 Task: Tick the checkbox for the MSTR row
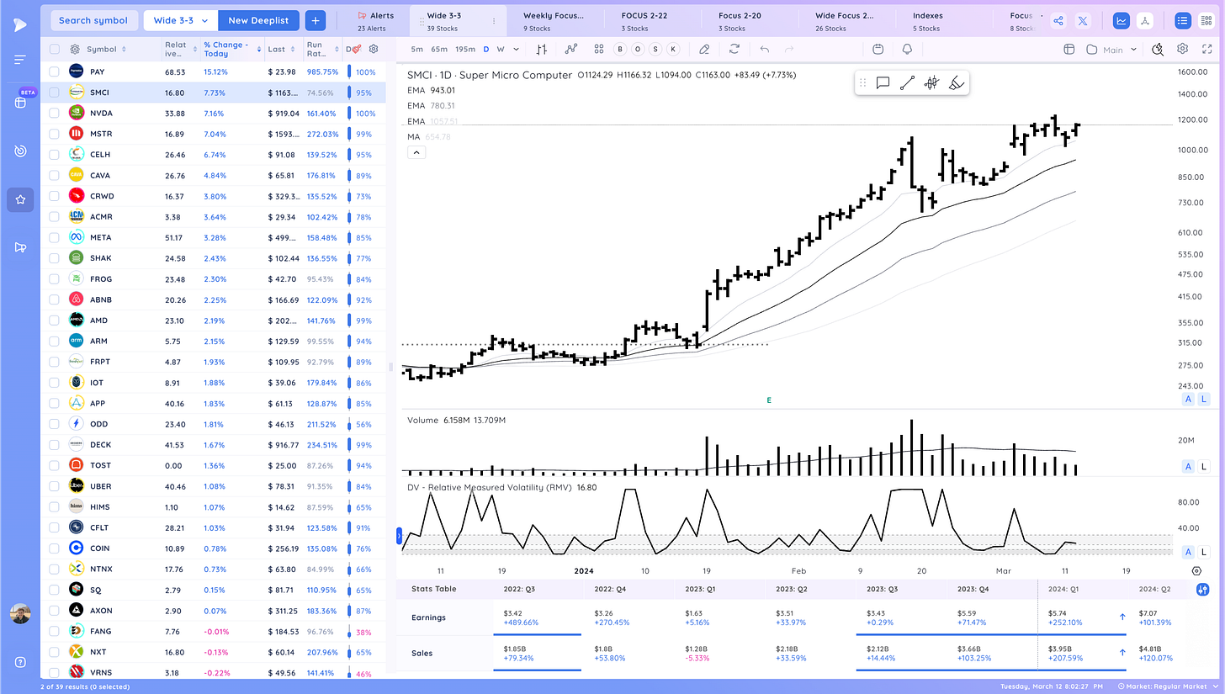click(x=55, y=134)
